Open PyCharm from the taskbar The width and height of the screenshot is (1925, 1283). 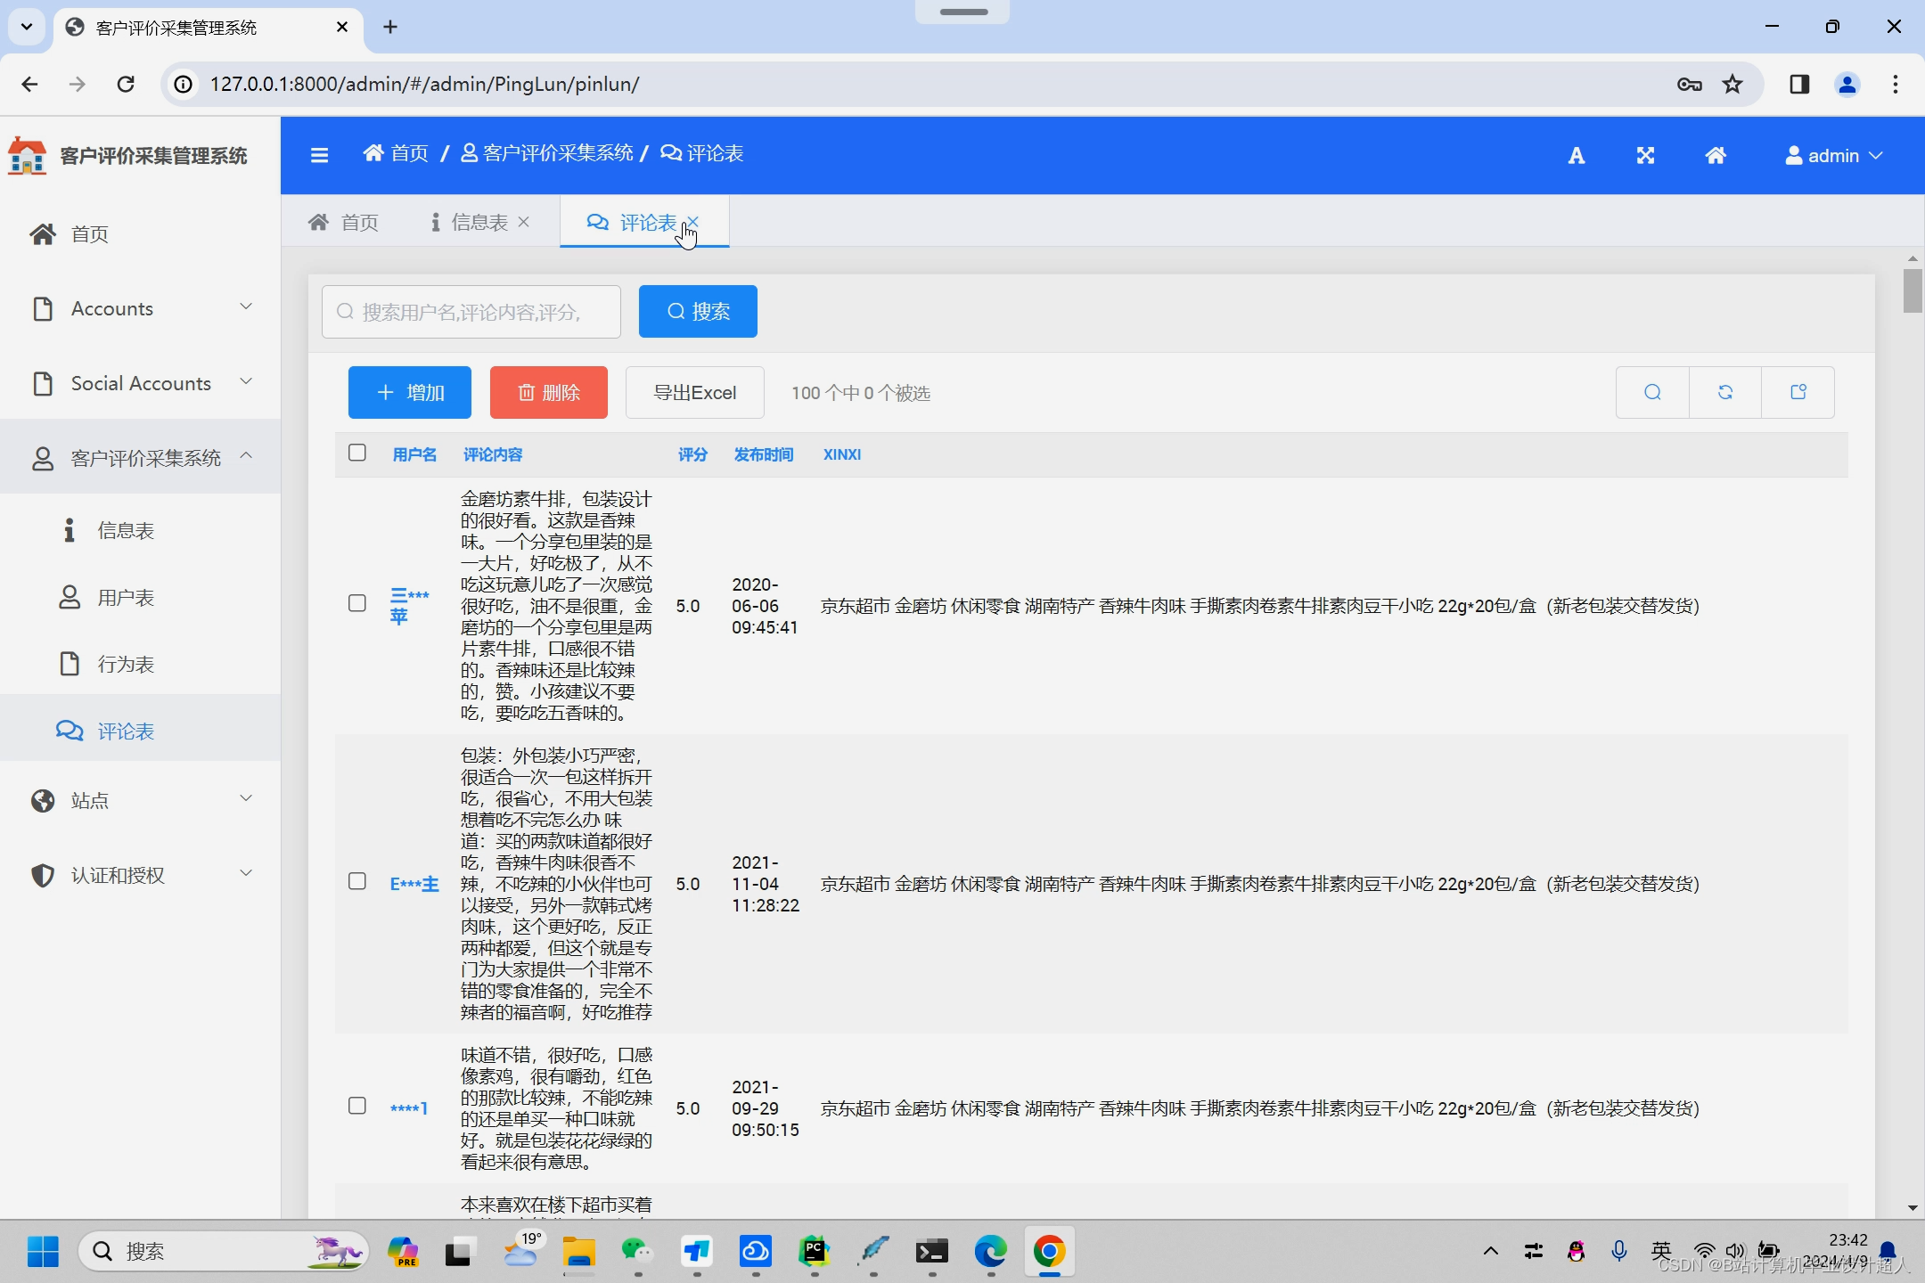[814, 1252]
